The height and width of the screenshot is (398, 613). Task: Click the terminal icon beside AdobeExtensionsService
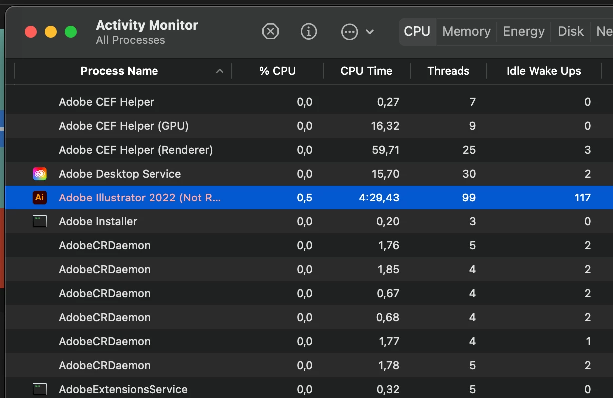(40, 389)
